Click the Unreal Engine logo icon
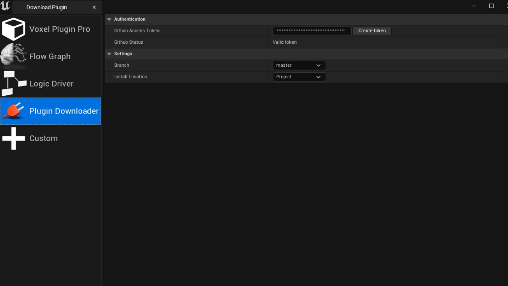This screenshot has height=286, width=508. click(6, 6)
